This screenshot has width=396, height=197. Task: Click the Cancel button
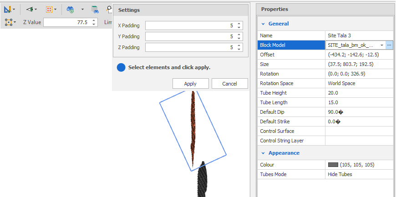coord(230,84)
